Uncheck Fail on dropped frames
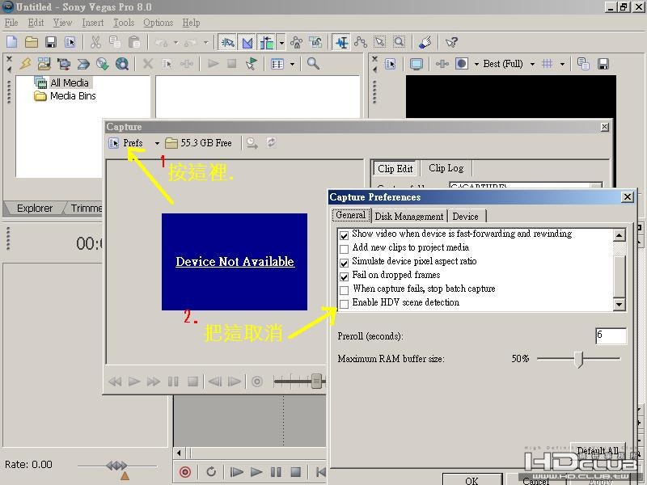This screenshot has width=647, height=485. click(344, 276)
